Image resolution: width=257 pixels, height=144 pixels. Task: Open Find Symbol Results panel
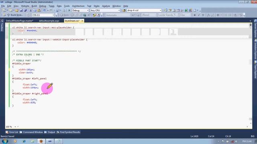(68, 132)
